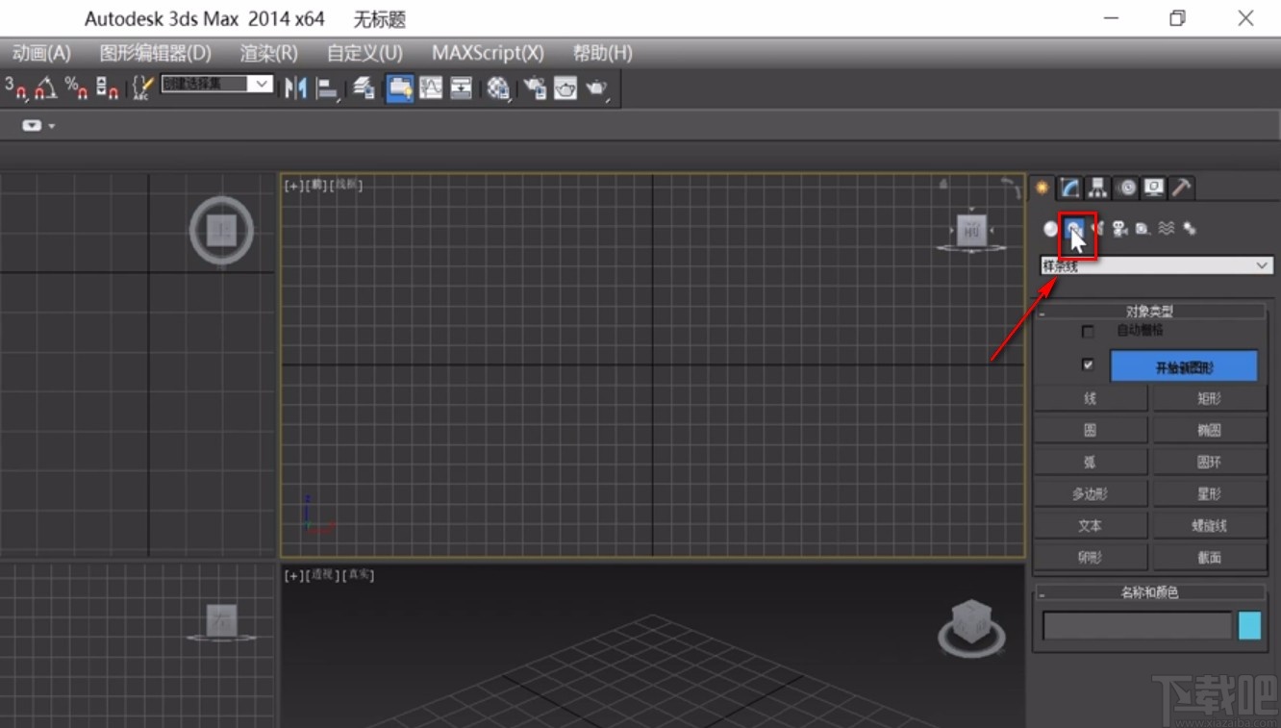Switch to the Modify panel tab
Viewport: 1281px width, 728px height.
pyautogui.click(x=1069, y=188)
